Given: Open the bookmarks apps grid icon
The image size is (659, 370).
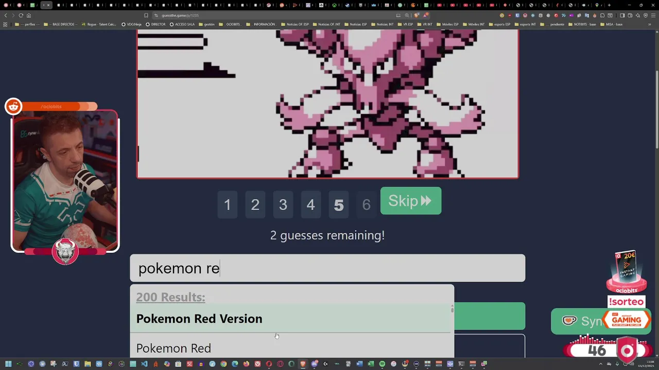Looking at the screenshot, I should coord(5,24).
